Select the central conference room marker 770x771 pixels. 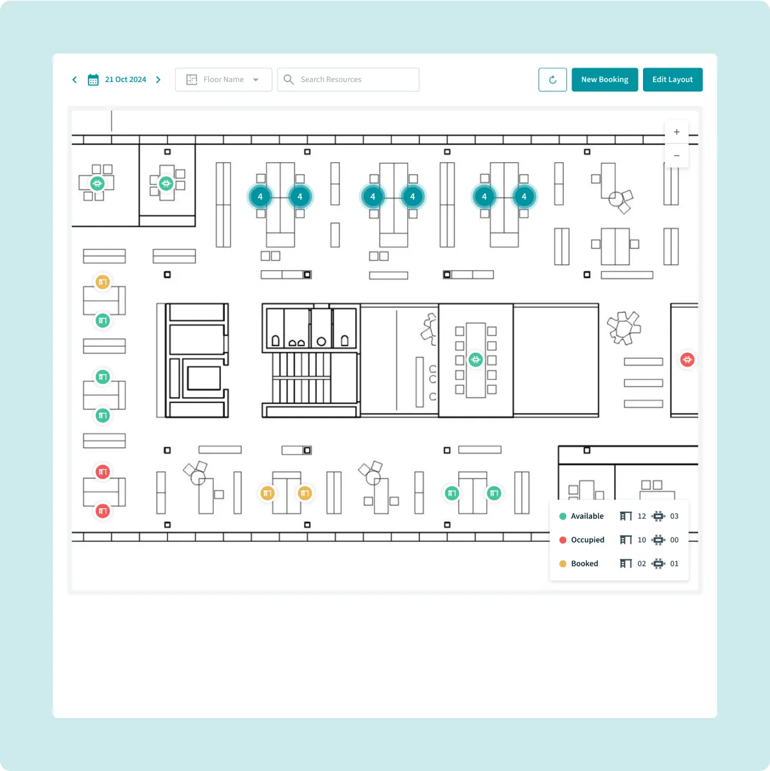tap(475, 360)
